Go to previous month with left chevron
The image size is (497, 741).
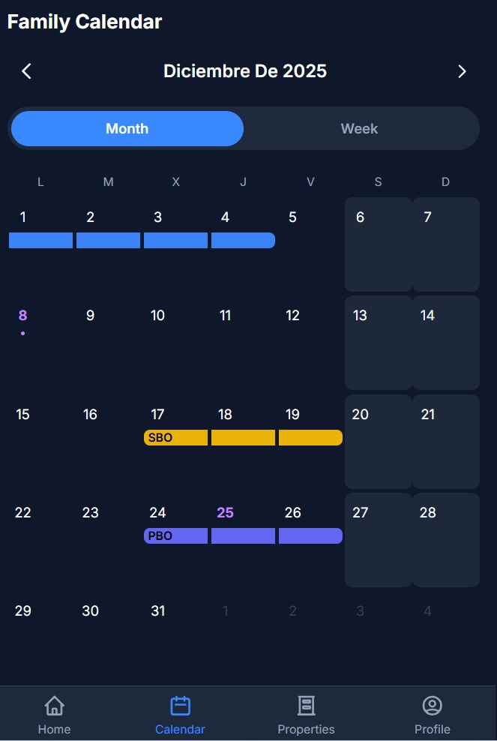[x=27, y=71]
